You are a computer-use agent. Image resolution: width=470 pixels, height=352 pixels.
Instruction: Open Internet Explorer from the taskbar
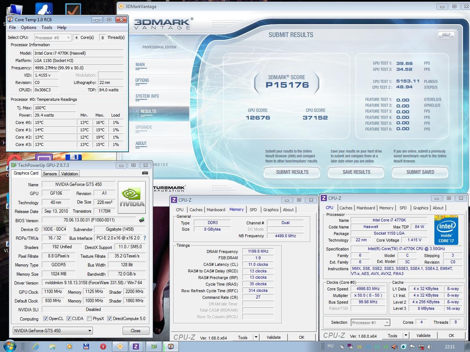coord(36,346)
